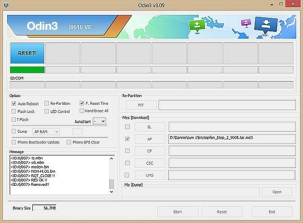
Task: Maximize the Odin3 window
Action: [281, 4]
